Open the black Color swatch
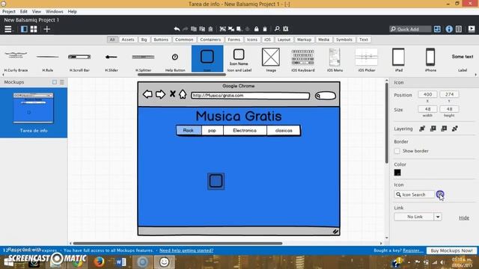 [397, 173]
